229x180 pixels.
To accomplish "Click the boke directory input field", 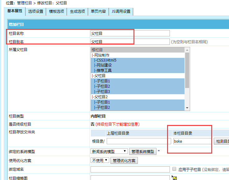I will 192,141.
